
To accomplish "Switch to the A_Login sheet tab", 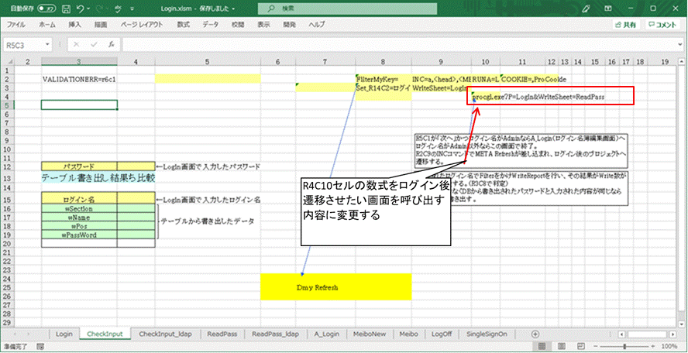I will [x=327, y=334].
